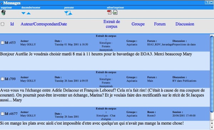
Task: Click the trash can delete icon
Action: pyautogui.click(x=4, y=12)
